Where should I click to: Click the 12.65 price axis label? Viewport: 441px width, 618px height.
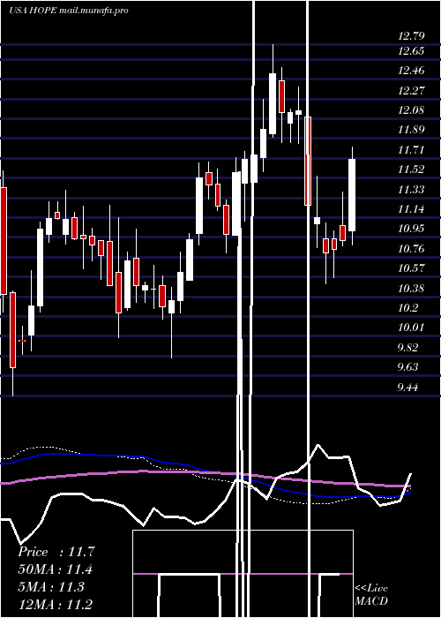(411, 51)
